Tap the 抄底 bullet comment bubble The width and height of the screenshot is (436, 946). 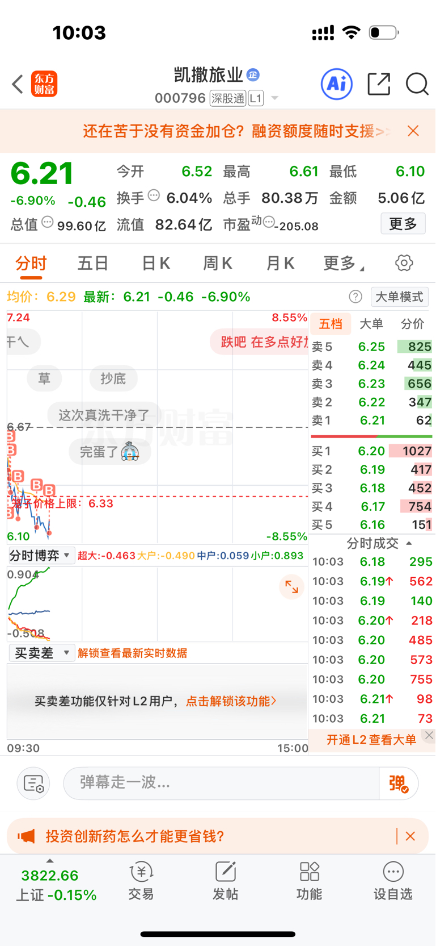(113, 379)
